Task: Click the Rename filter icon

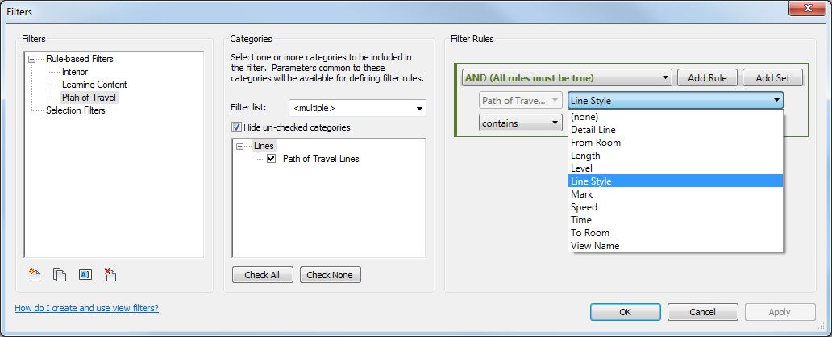Action: coord(85,275)
